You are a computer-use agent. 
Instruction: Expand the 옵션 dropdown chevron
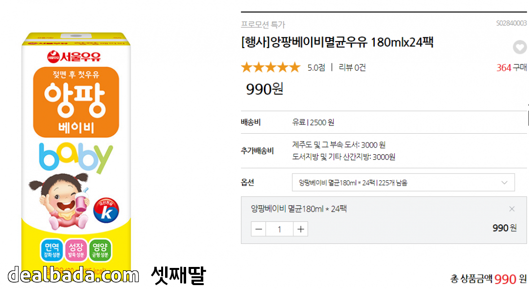tap(505, 183)
